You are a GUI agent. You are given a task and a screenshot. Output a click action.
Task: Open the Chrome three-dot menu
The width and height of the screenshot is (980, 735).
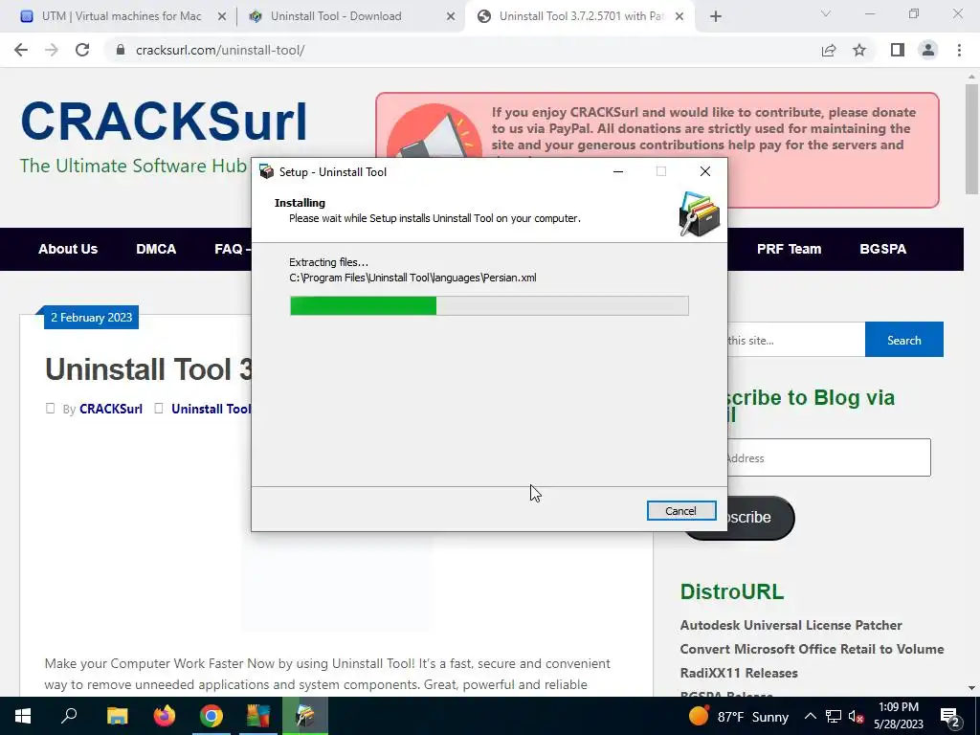(959, 50)
